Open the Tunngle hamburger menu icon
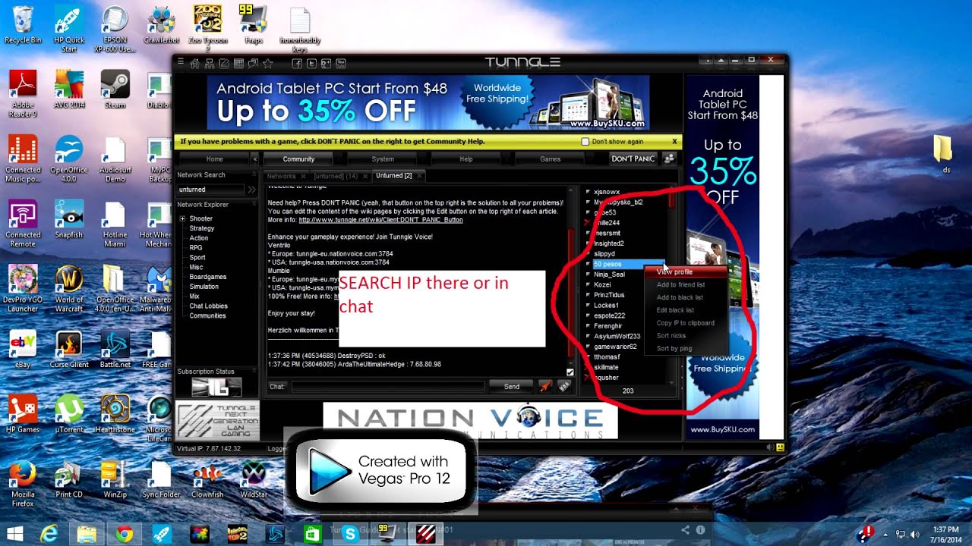The image size is (972, 546). coord(181,63)
